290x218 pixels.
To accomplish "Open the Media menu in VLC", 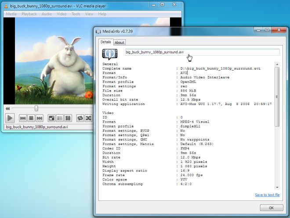I will coord(11,14).
